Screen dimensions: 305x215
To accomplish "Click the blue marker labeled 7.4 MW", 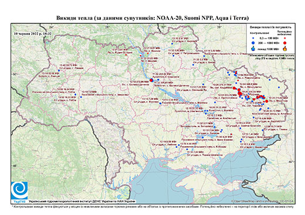I will tap(81, 97).
